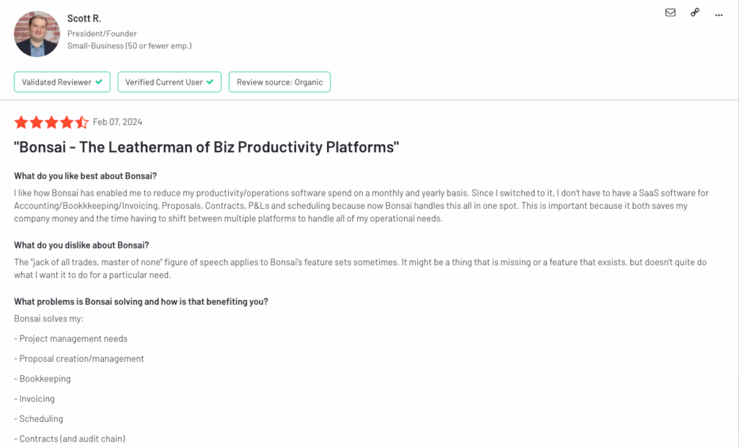This screenshot has width=739, height=448.
Task: Click the Review source: Organic badge
Action: tap(279, 82)
